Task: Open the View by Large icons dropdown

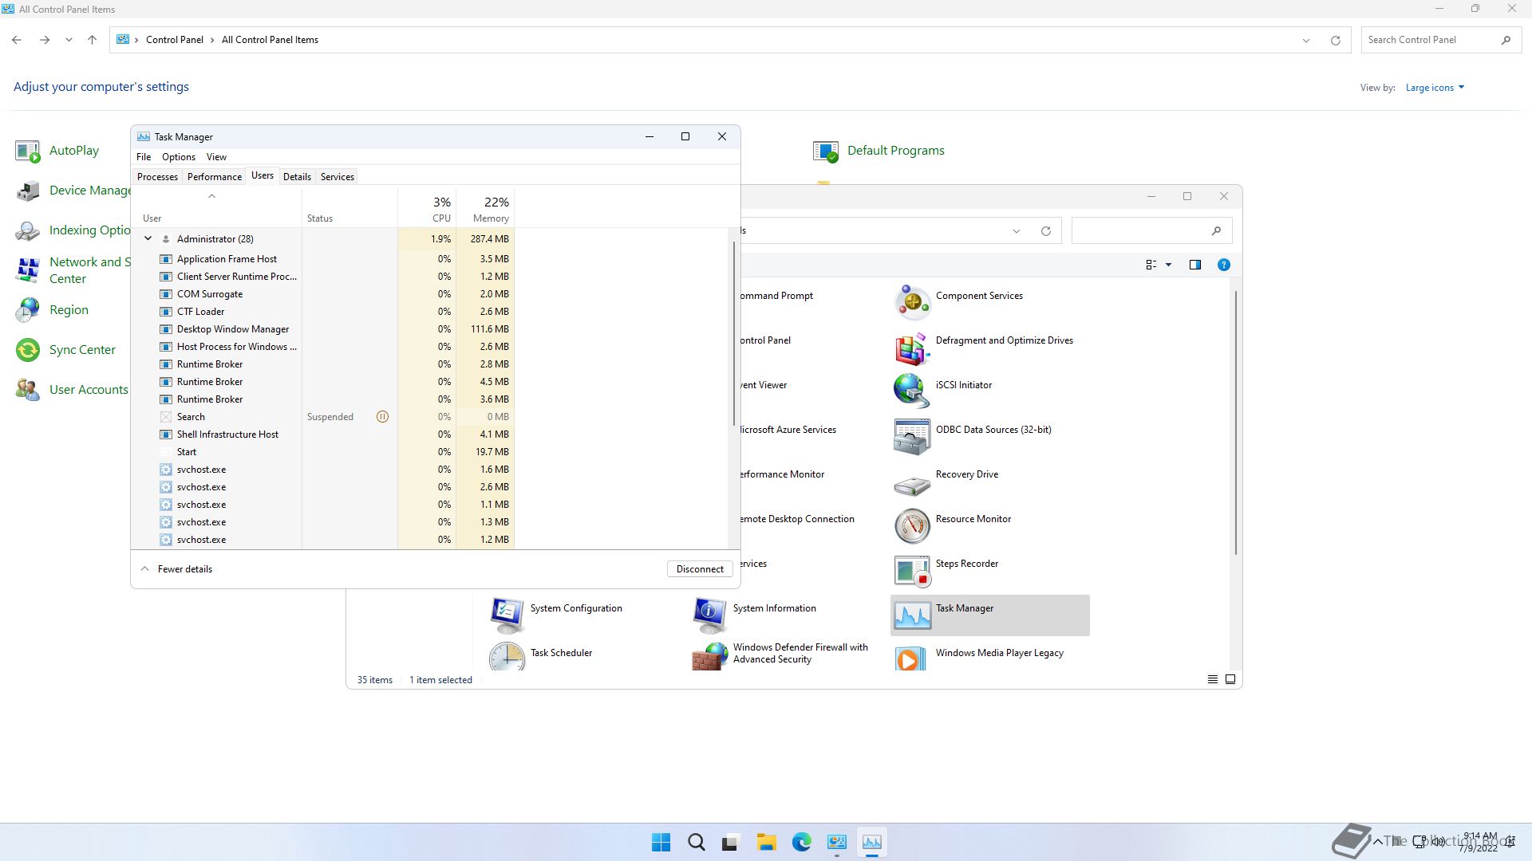Action: [x=1435, y=88]
